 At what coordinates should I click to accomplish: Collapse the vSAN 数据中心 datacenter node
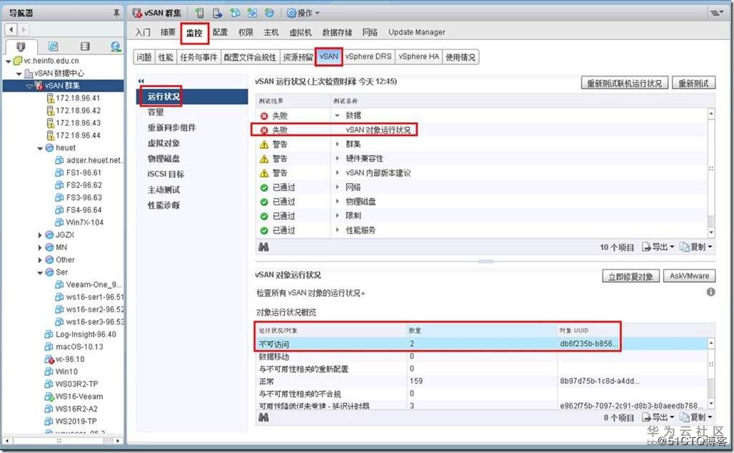pos(19,74)
